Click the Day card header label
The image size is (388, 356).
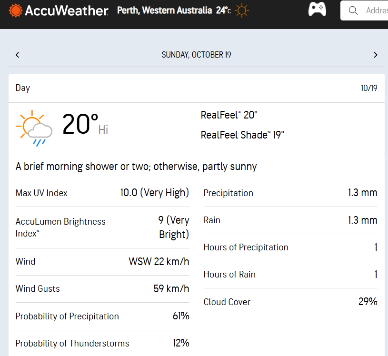point(23,88)
